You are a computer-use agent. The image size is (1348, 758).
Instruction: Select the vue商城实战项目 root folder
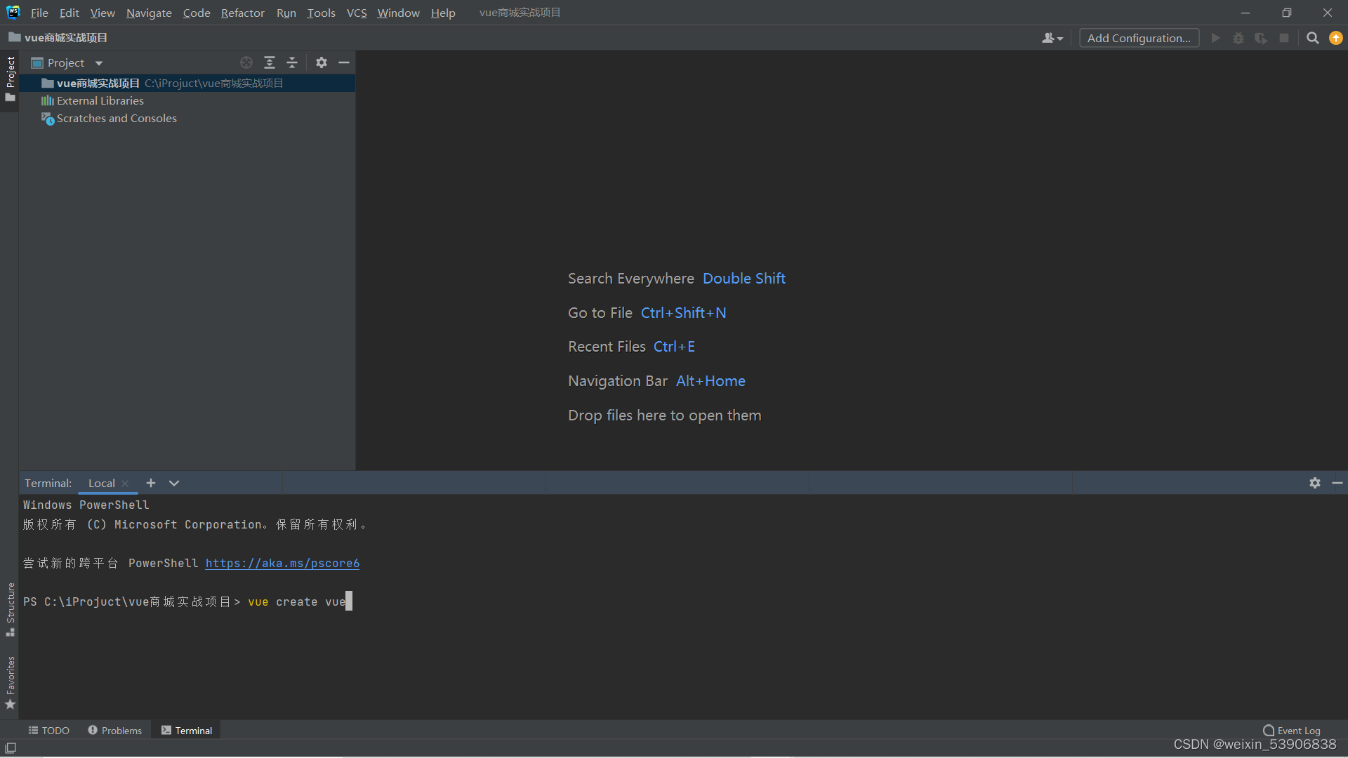coord(187,83)
